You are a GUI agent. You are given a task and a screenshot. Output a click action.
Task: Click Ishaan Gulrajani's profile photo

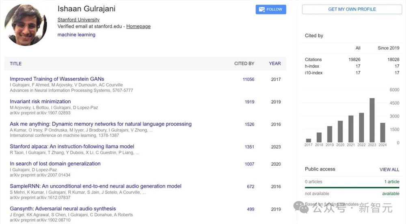point(26,25)
